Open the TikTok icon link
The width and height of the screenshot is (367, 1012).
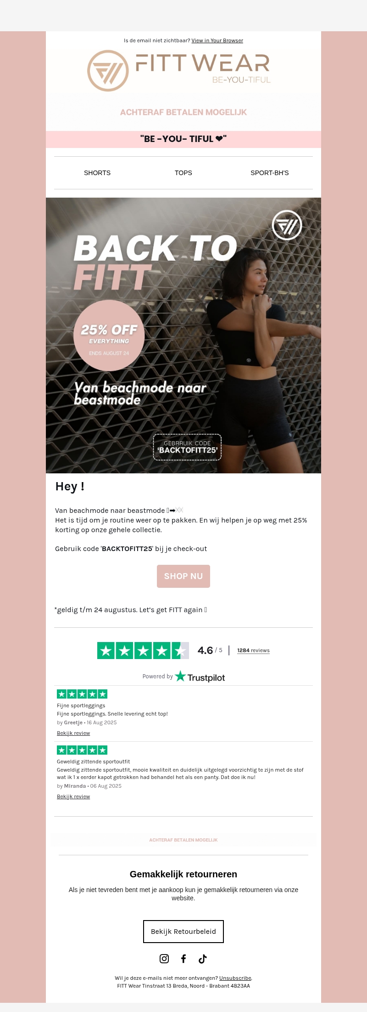203,958
